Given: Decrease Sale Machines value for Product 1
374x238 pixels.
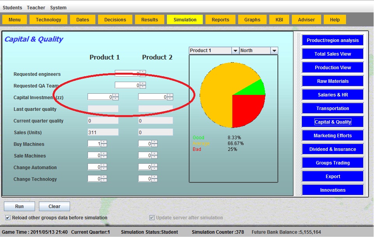Looking at the screenshot, I should (x=104, y=157).
